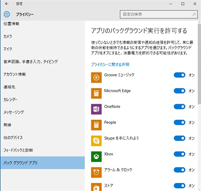The width and height of the screenshot is (201, 191).
Task: Open フィードバックと診断 section
Action: 43,150
